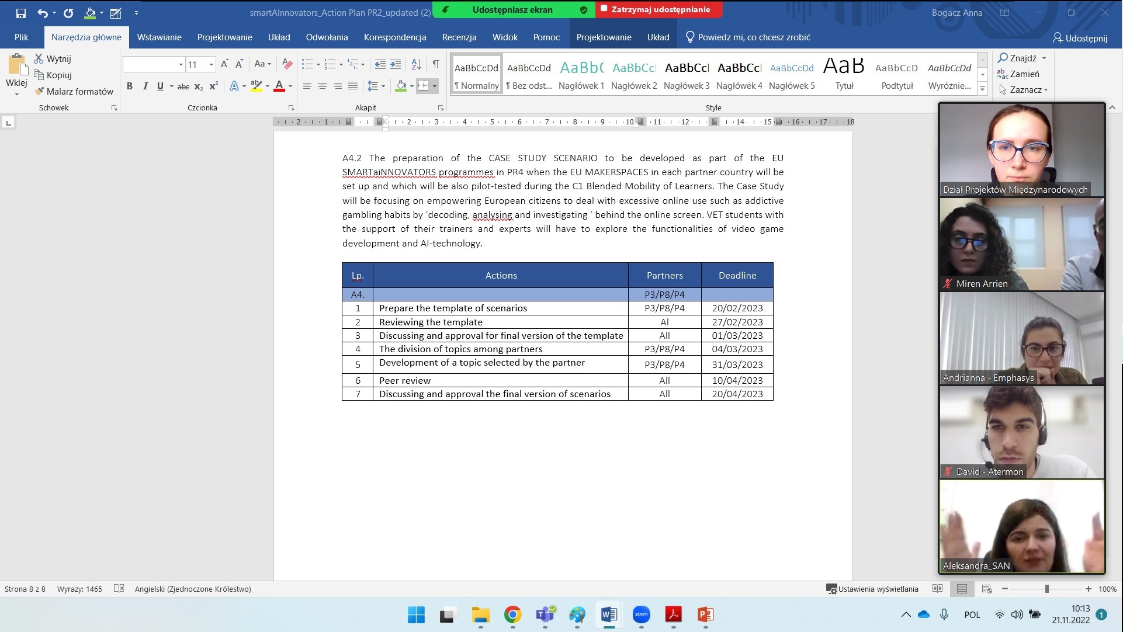1123x632 pixels.
Task: Adjust the zoom slider
Action: click(1046, 589)
